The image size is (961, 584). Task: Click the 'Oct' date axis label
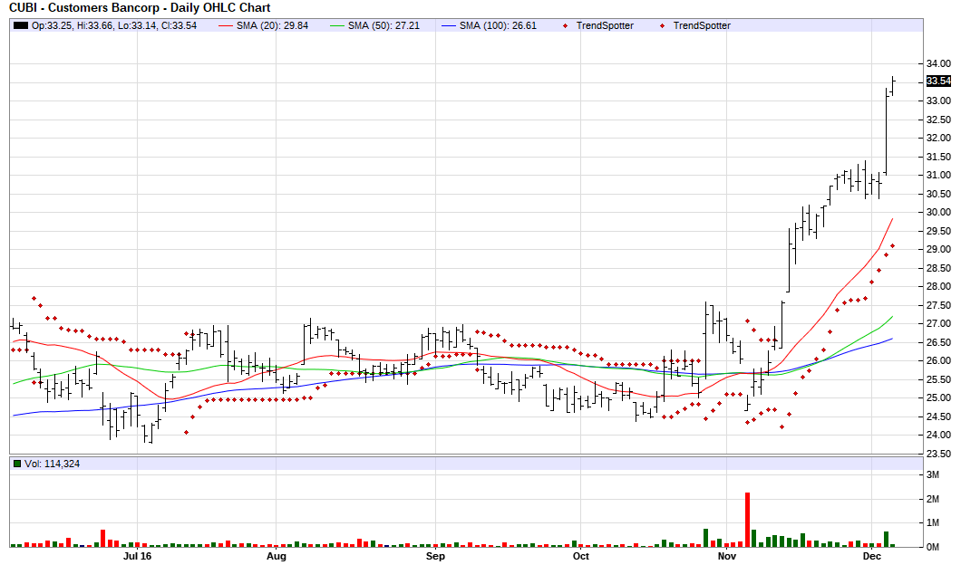tap(581, 556)
